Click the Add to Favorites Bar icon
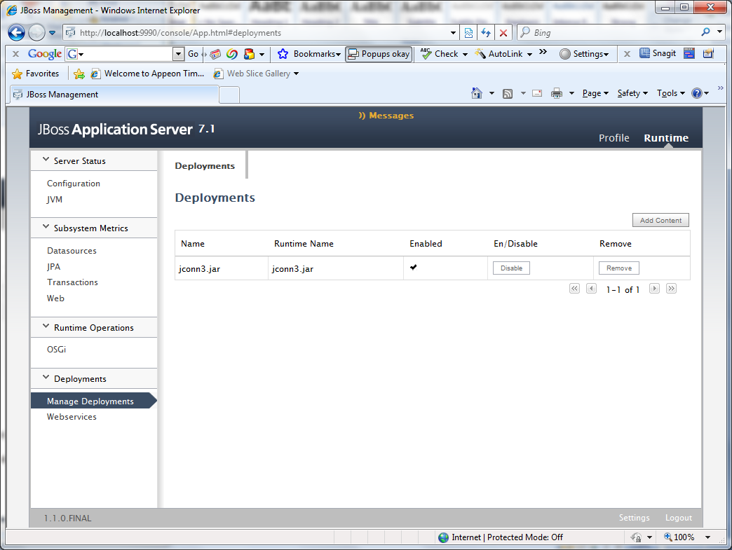732x550 pixels. (x=79, y=74)
